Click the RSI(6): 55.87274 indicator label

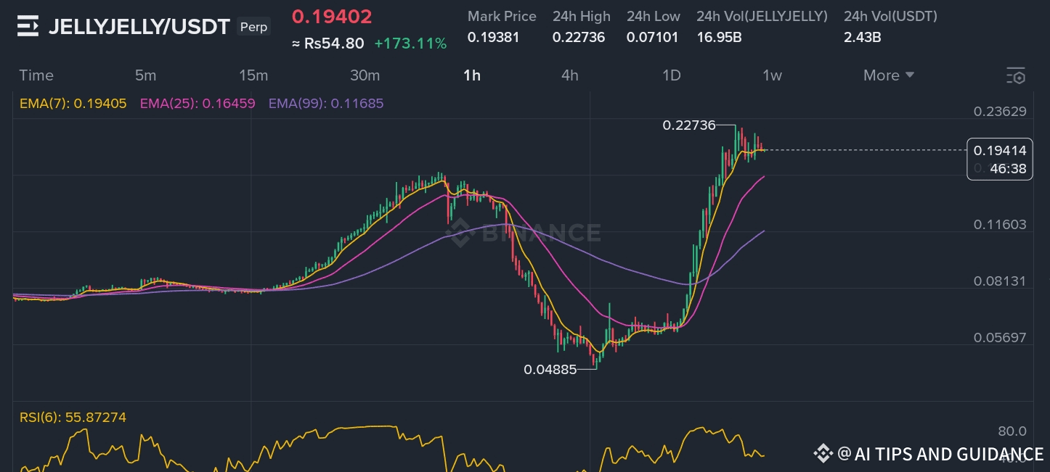(x=73, y=418)
